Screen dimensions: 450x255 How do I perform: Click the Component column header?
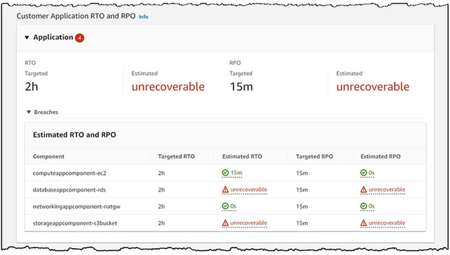pyautogui.click(x=48, y=157)
